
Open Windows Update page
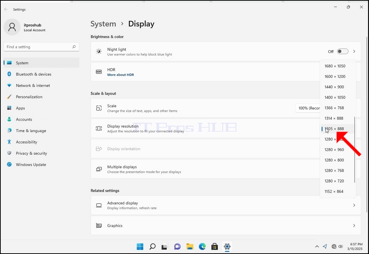(41, 164)
